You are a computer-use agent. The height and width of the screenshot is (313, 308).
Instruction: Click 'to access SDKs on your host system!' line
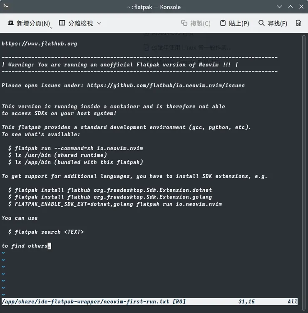point(59,113)
